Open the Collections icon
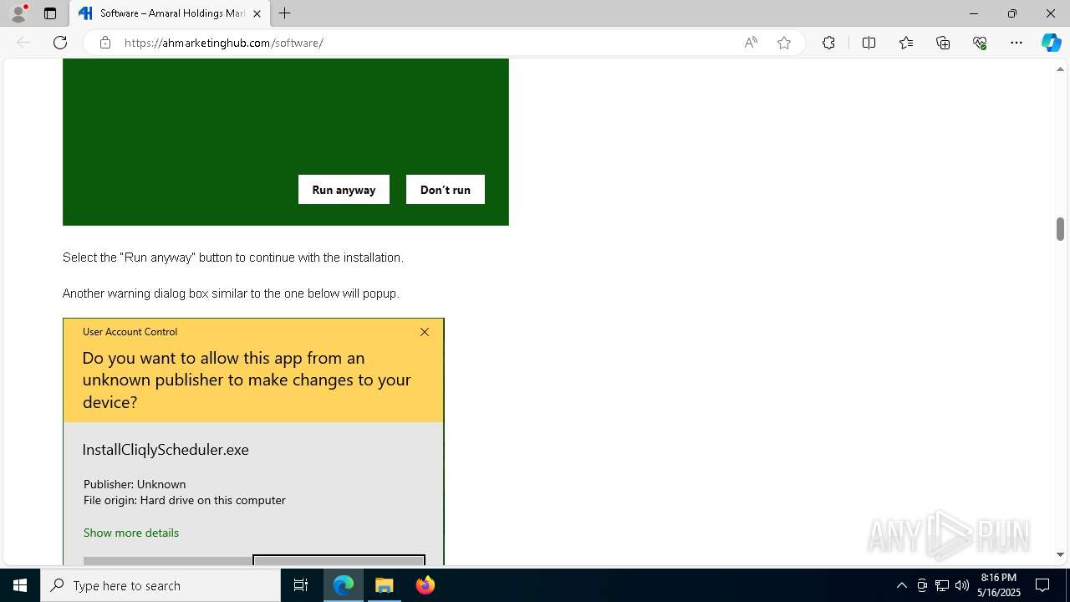1070x602 pixels. coord(943,43)
